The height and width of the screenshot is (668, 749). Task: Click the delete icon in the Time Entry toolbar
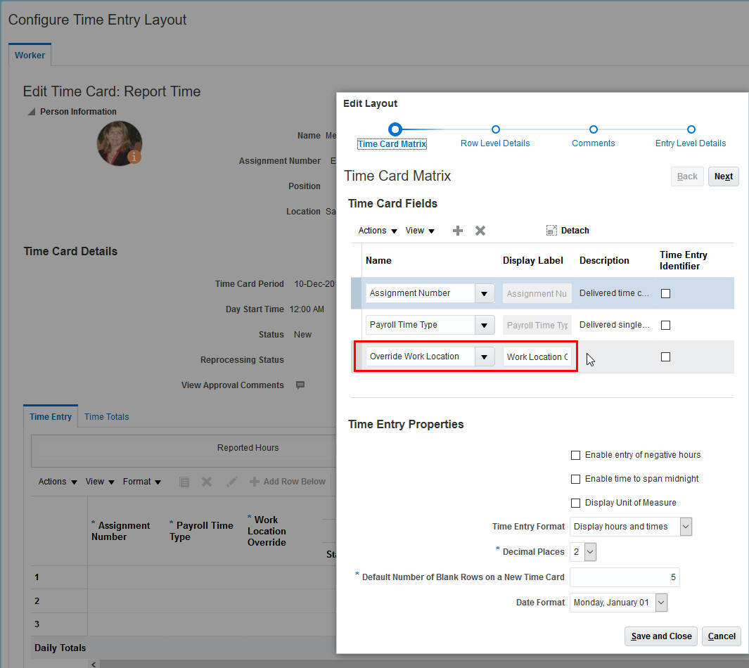tap(206, 481)
